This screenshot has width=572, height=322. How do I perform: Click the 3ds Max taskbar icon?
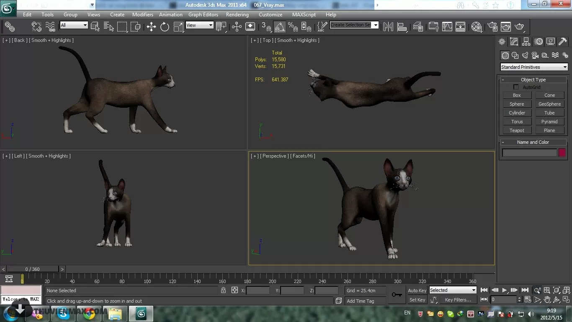[141, 314]
